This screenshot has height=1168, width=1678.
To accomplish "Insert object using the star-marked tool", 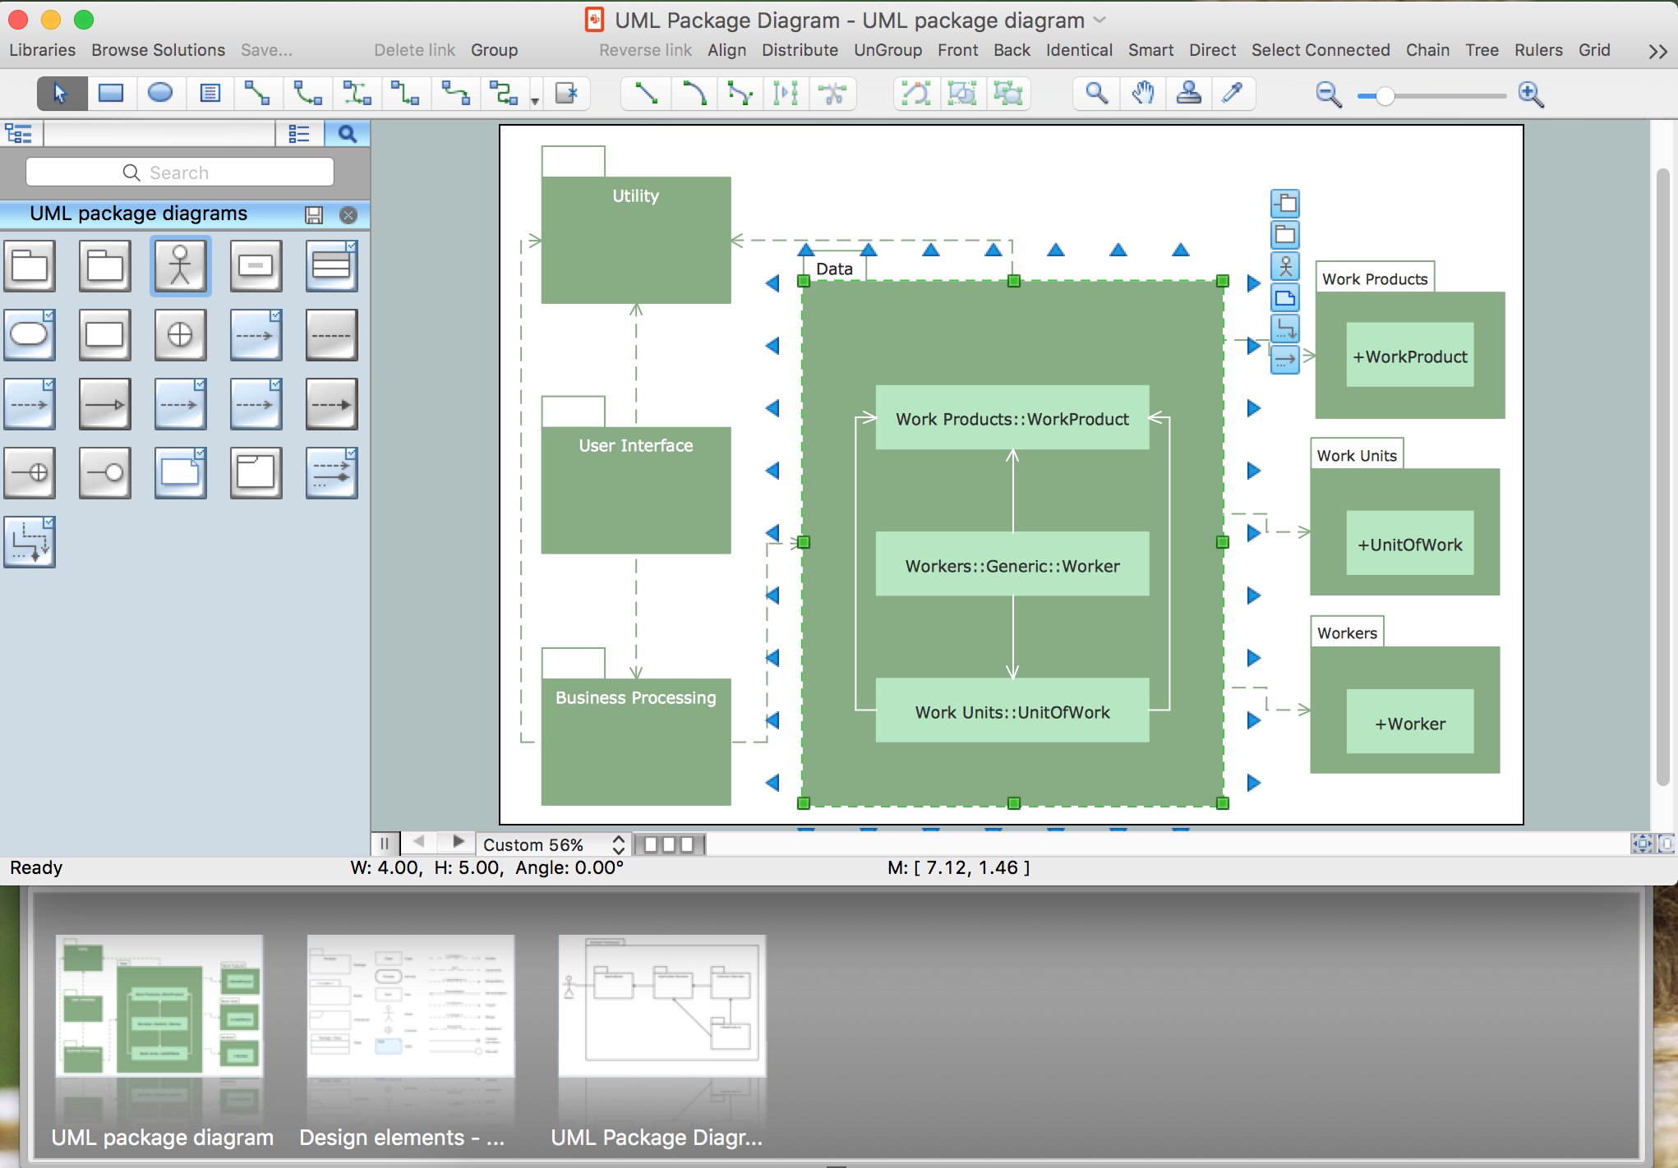I will [x=567, y=94].
